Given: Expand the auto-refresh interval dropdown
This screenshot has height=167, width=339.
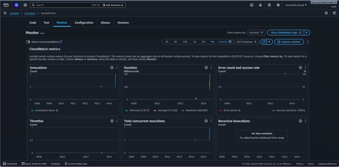Looking at the screenshot, I should [270, 42].
